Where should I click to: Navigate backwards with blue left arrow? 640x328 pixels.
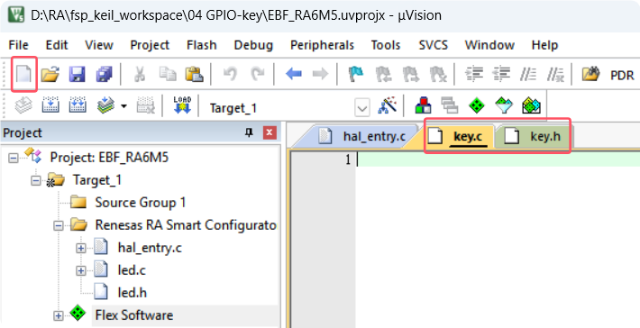click(294, 75)
